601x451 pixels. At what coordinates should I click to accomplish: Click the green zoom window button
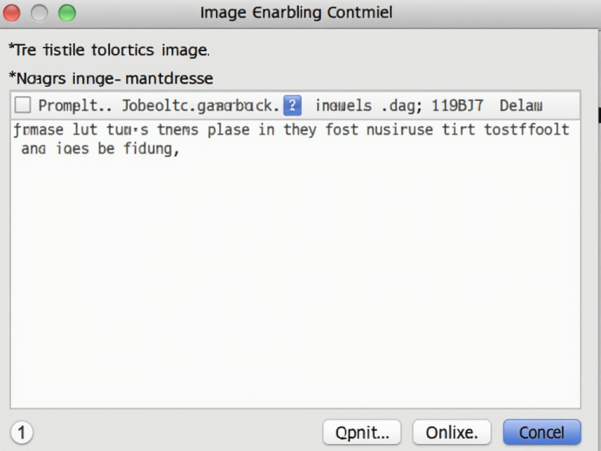[x=67, y=13]
